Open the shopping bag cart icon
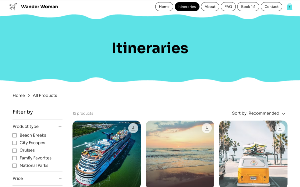 (289, 7)
